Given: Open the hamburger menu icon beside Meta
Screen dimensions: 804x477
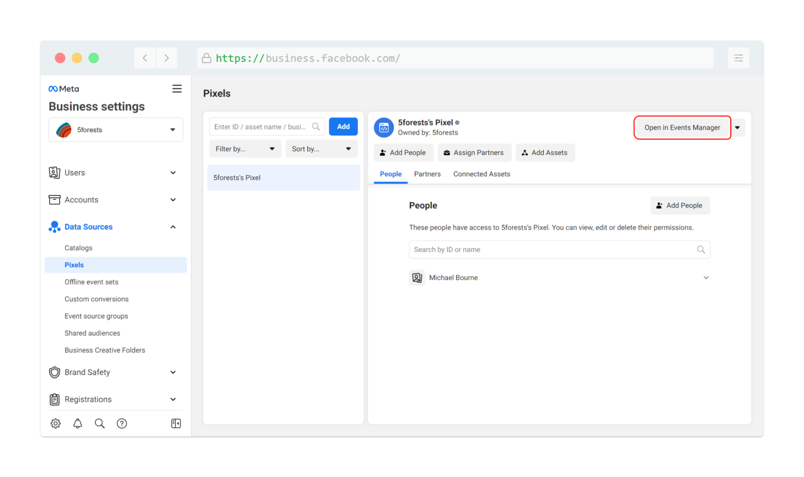Looking at the screenshot, I should click(177, 89).
